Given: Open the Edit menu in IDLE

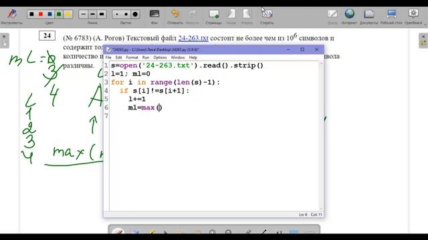Looking at the screenshot, I should point(118,57).
